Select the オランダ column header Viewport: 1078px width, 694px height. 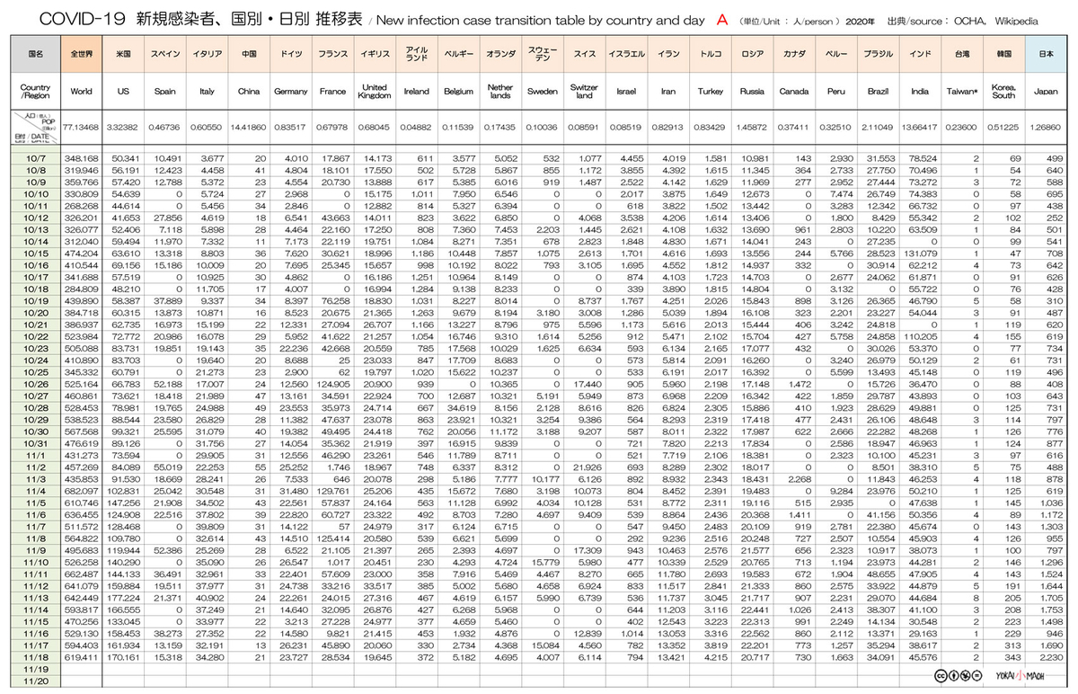(x=500, y=54)
